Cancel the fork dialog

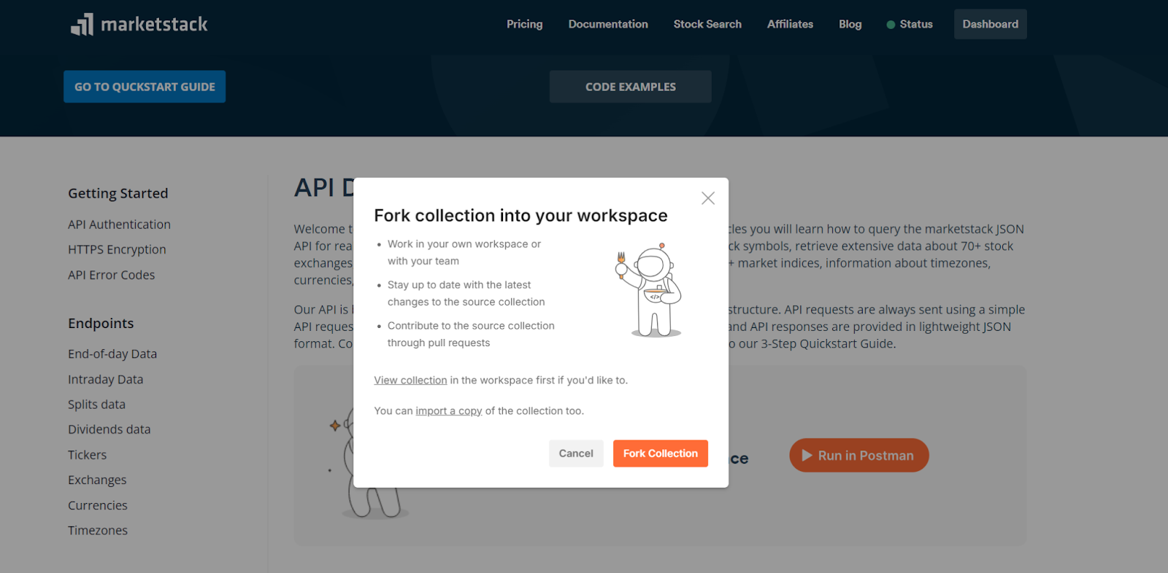(x=576, y=453)
